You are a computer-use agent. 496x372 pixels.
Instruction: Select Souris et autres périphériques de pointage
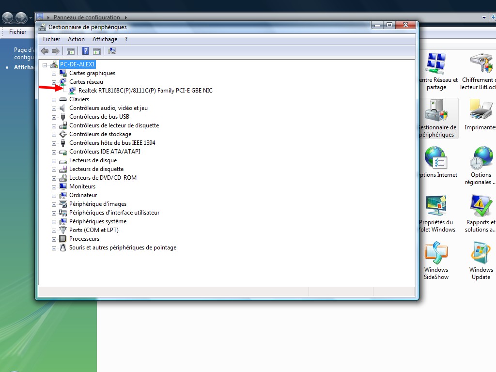123,248
